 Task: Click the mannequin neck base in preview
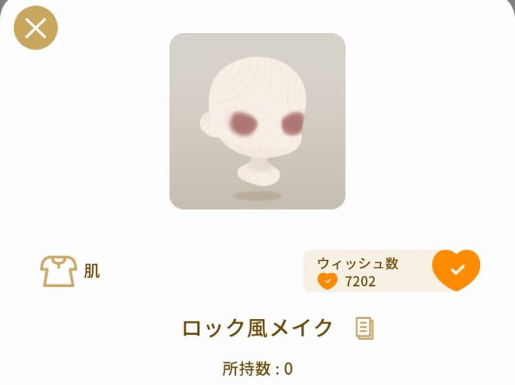pos(258,175)
